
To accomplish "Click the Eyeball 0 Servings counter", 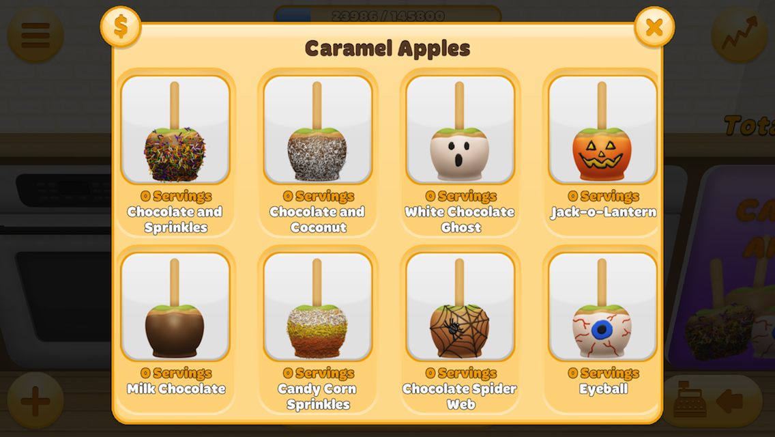I will (x=604, y=373).
